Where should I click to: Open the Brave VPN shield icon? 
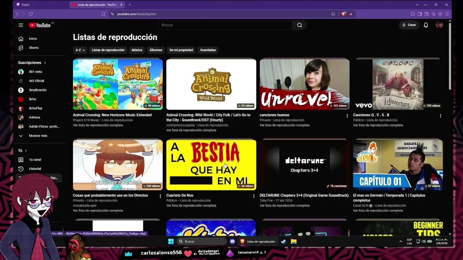pyautogui.click(x=440, y=14)
